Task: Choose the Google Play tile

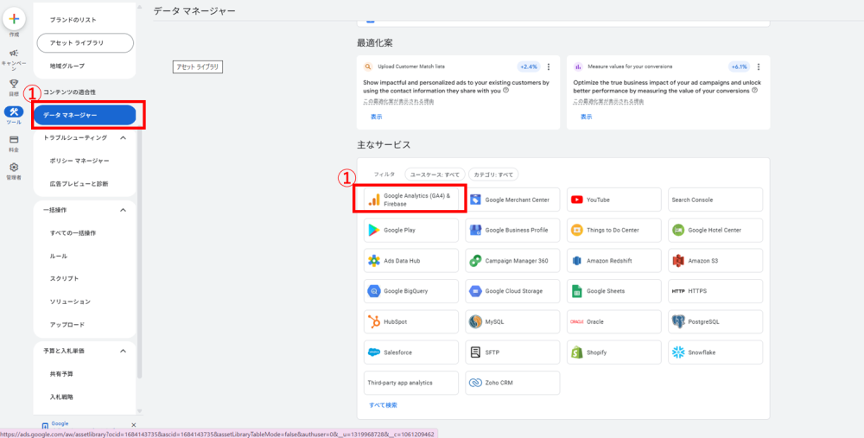Action: pos(411,230)
